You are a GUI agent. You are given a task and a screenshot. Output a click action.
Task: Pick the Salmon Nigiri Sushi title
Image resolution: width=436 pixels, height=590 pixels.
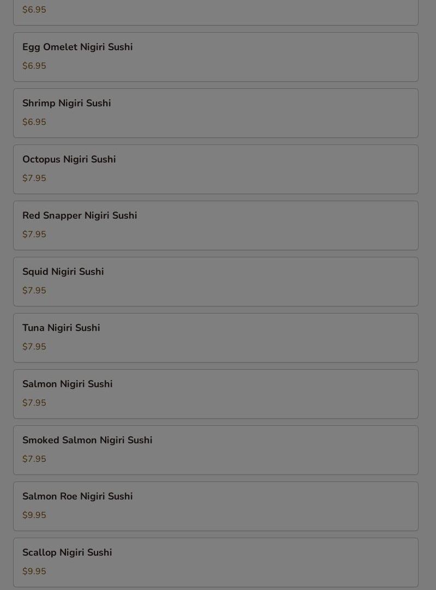coord(68,384)
